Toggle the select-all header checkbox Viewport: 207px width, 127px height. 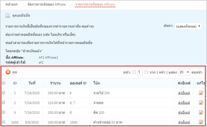(4, 83)
